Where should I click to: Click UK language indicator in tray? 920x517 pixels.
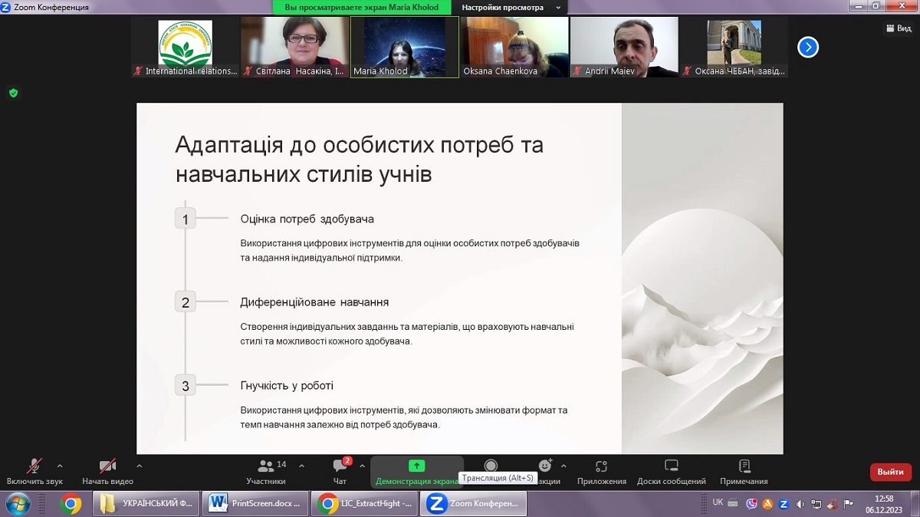click(718, 502)
